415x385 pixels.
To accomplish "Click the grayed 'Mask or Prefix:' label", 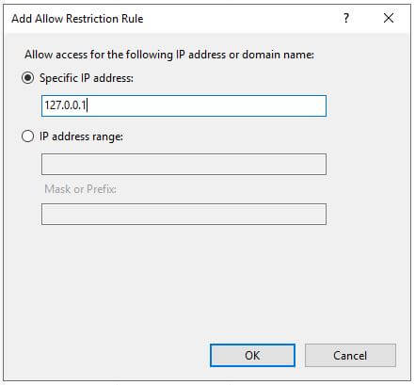I will (x=80, y=189).
